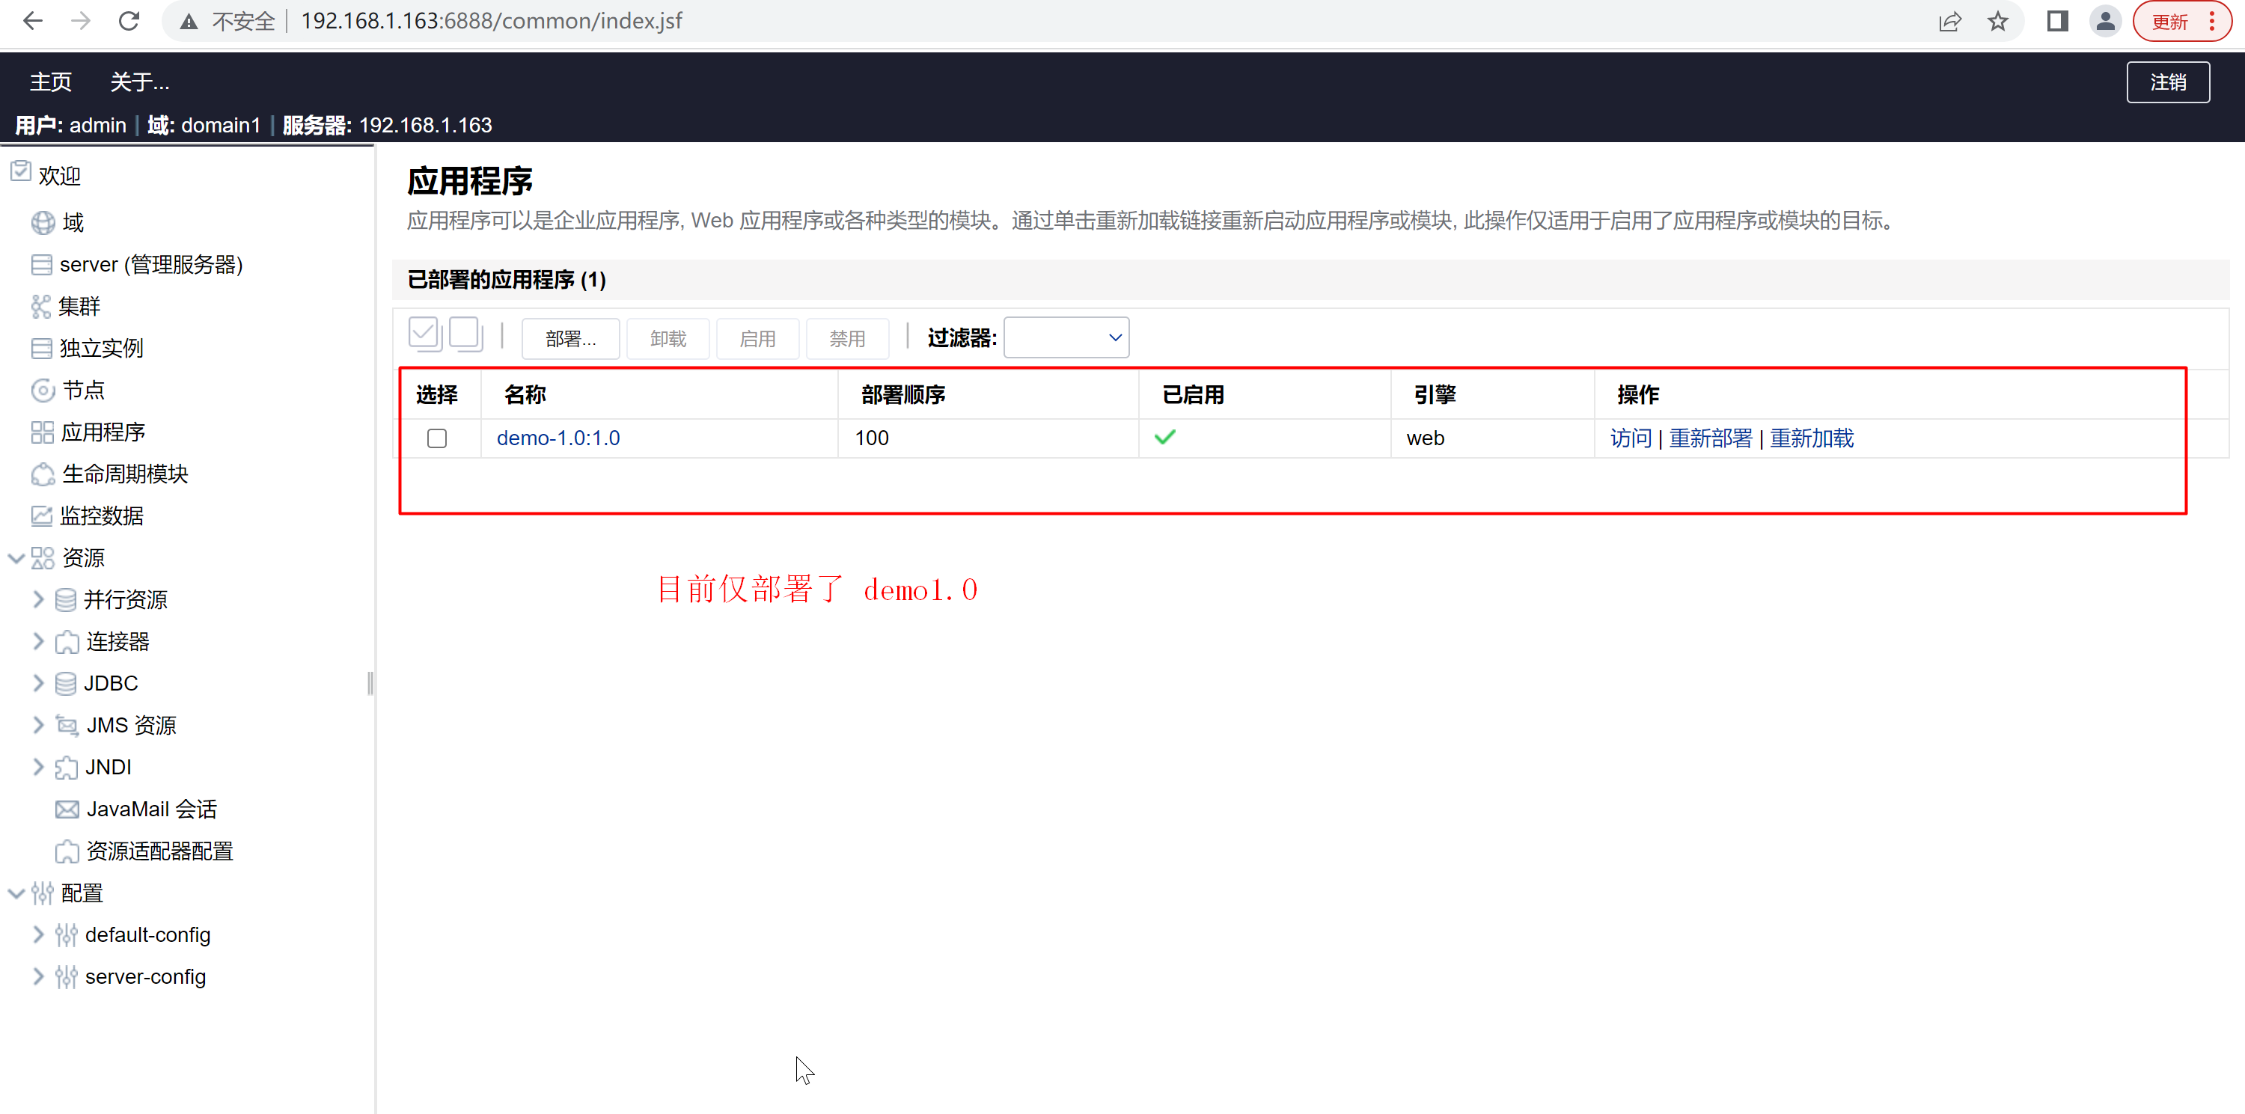The image size is (2245, 1114).
Task: Click the sidebar splitter handle
Action: point(370,684)
